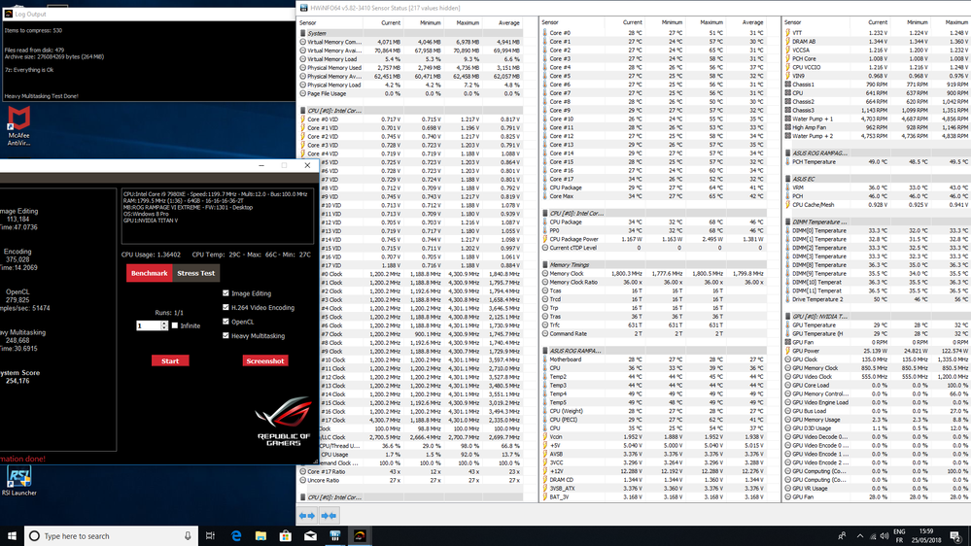
Task: Collapse the DIMM Temperature sensor group
Action: [787, 222]
